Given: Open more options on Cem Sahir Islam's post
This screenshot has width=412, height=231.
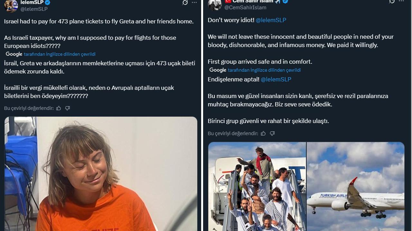Looking at the screenshot, I should 401,2.
